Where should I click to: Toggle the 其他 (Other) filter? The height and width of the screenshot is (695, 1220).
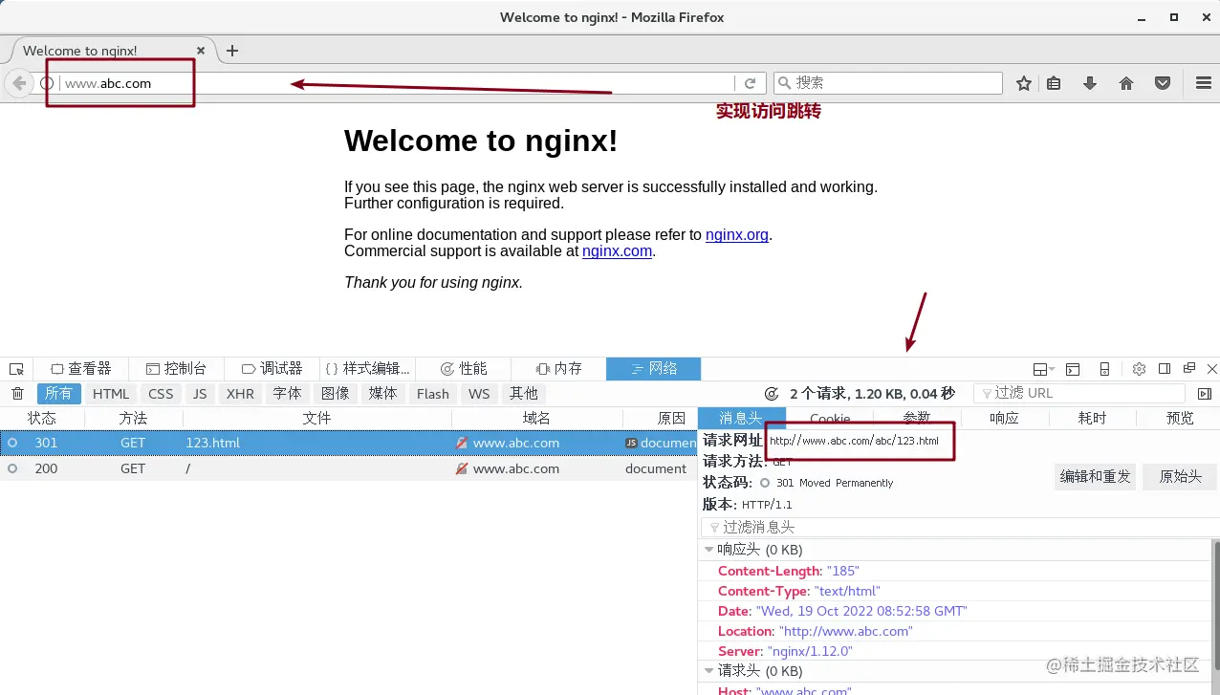(x=523, y=394)
